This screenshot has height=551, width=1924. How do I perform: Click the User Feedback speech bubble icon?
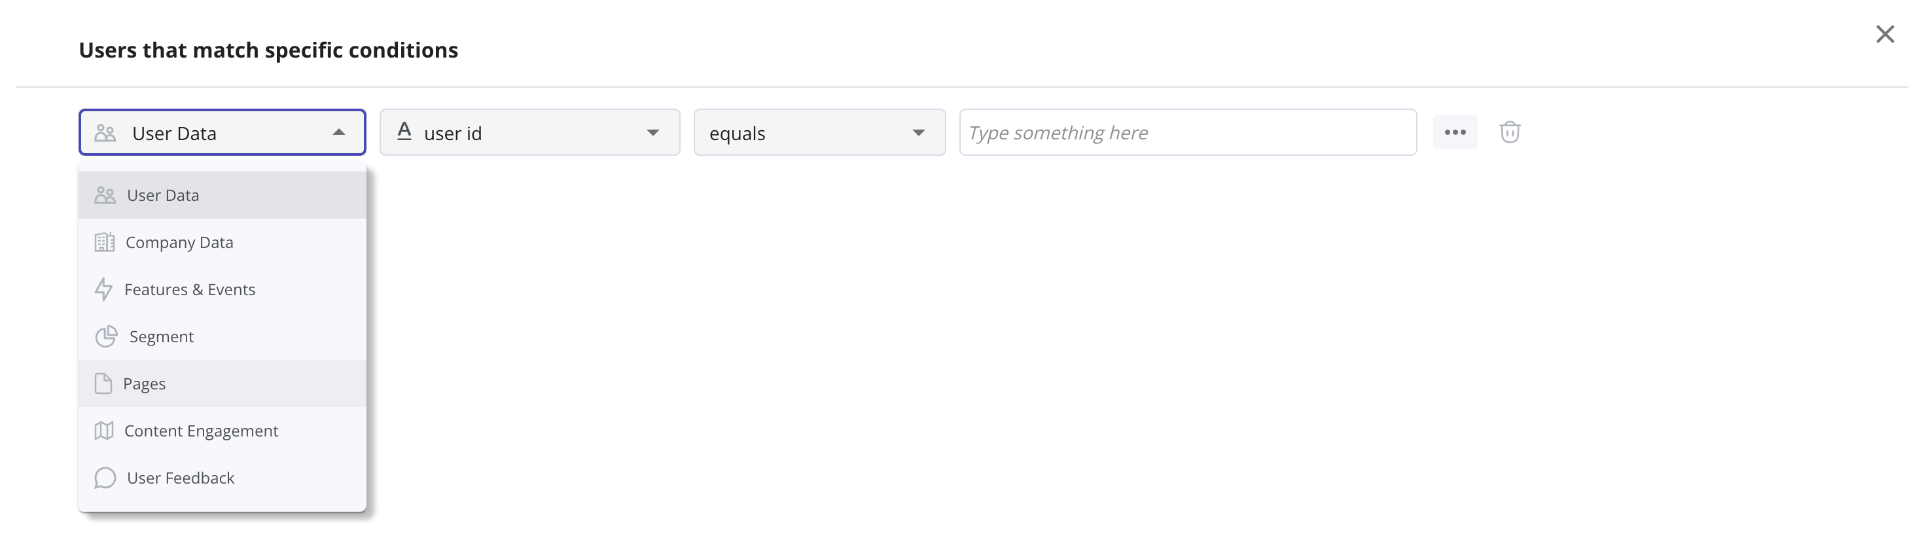[x=105, y=478]
